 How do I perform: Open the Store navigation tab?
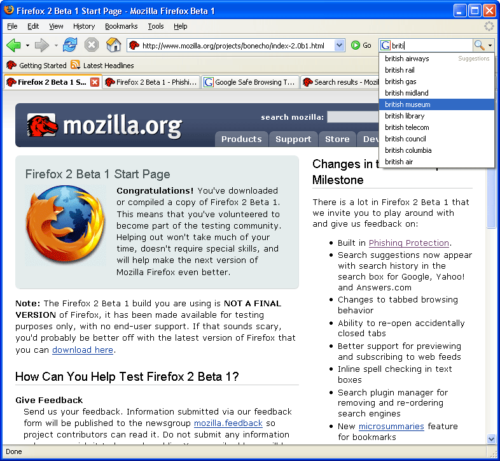337,139
